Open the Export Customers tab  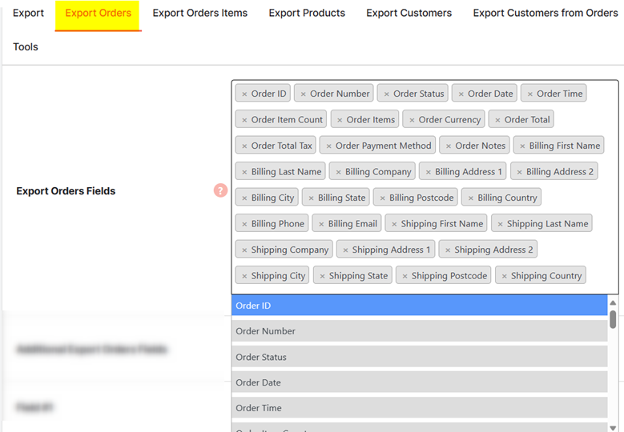click(x=409, y=13)
